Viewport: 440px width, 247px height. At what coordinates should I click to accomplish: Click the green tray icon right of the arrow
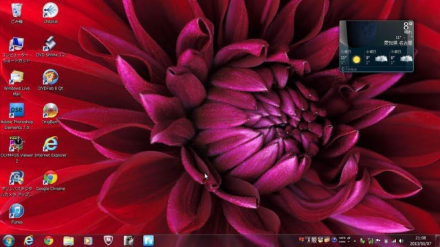point(362,241)
